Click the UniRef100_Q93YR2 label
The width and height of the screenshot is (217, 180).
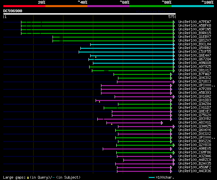(x=195, y=119)
